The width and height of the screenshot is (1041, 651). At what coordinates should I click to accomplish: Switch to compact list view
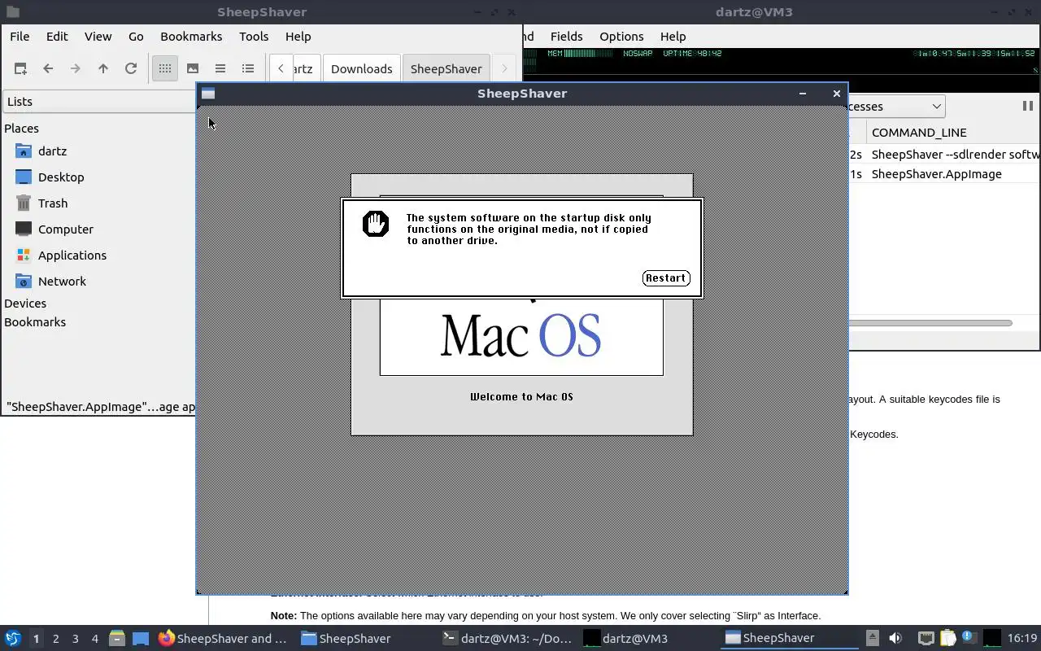pyautogui.click(x=220, y=68)
